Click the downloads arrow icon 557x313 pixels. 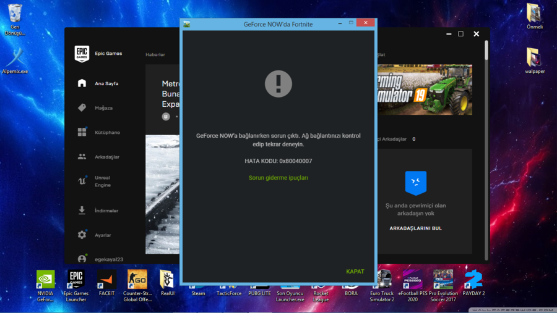[x=82, y=210]
